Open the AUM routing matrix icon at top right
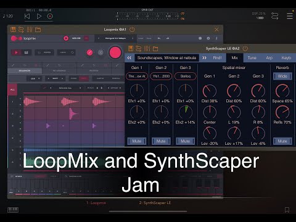Viewport: 296px width, 222px height. (274, 16)
